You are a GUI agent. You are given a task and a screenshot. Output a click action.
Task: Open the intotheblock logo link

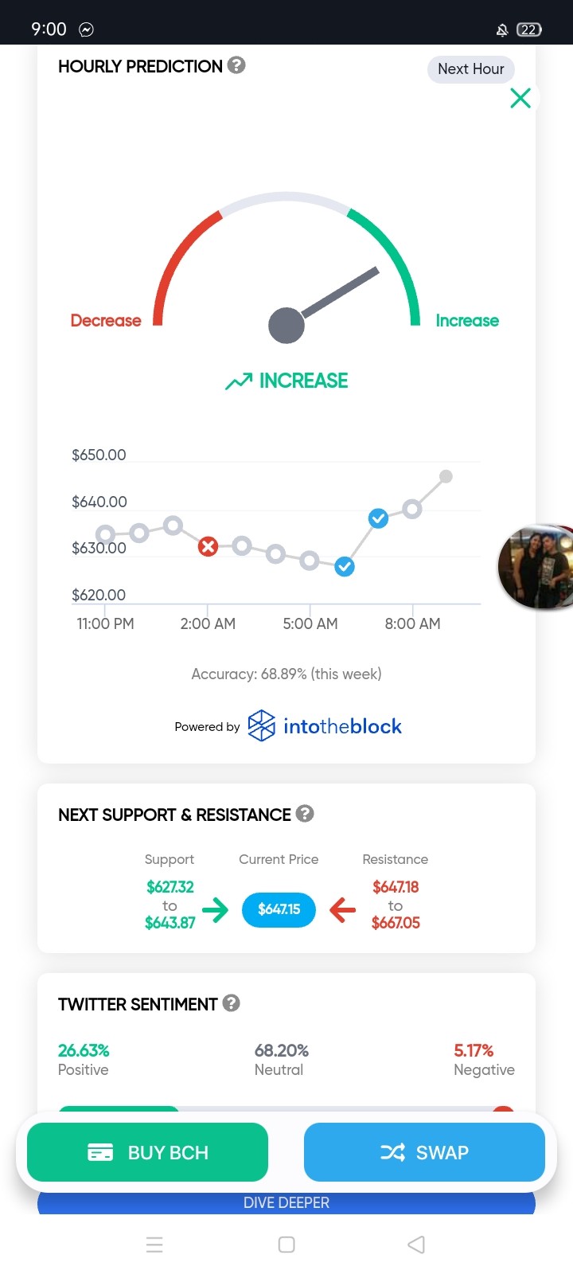(325, 726)
